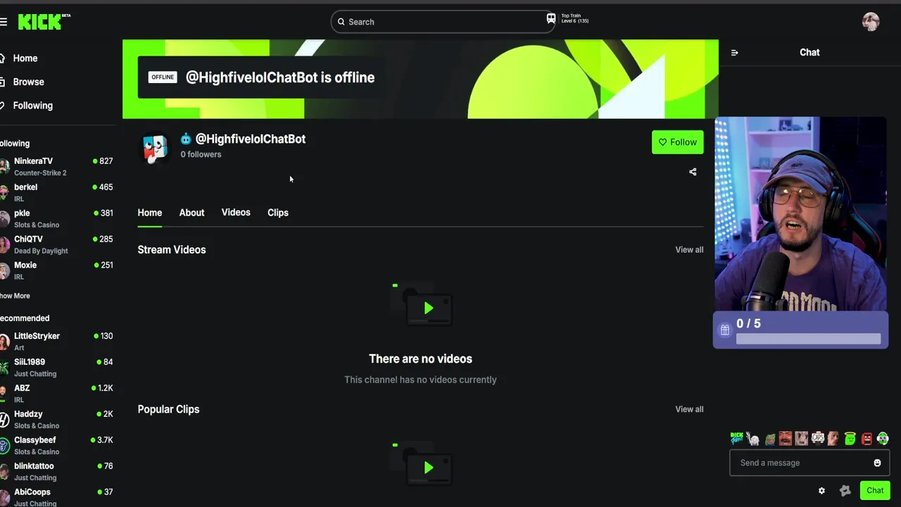Image resolution: width=901 pixels, height=507 pixels.
Task: Insert the wizard with staff emote
Action: point(753,439)
